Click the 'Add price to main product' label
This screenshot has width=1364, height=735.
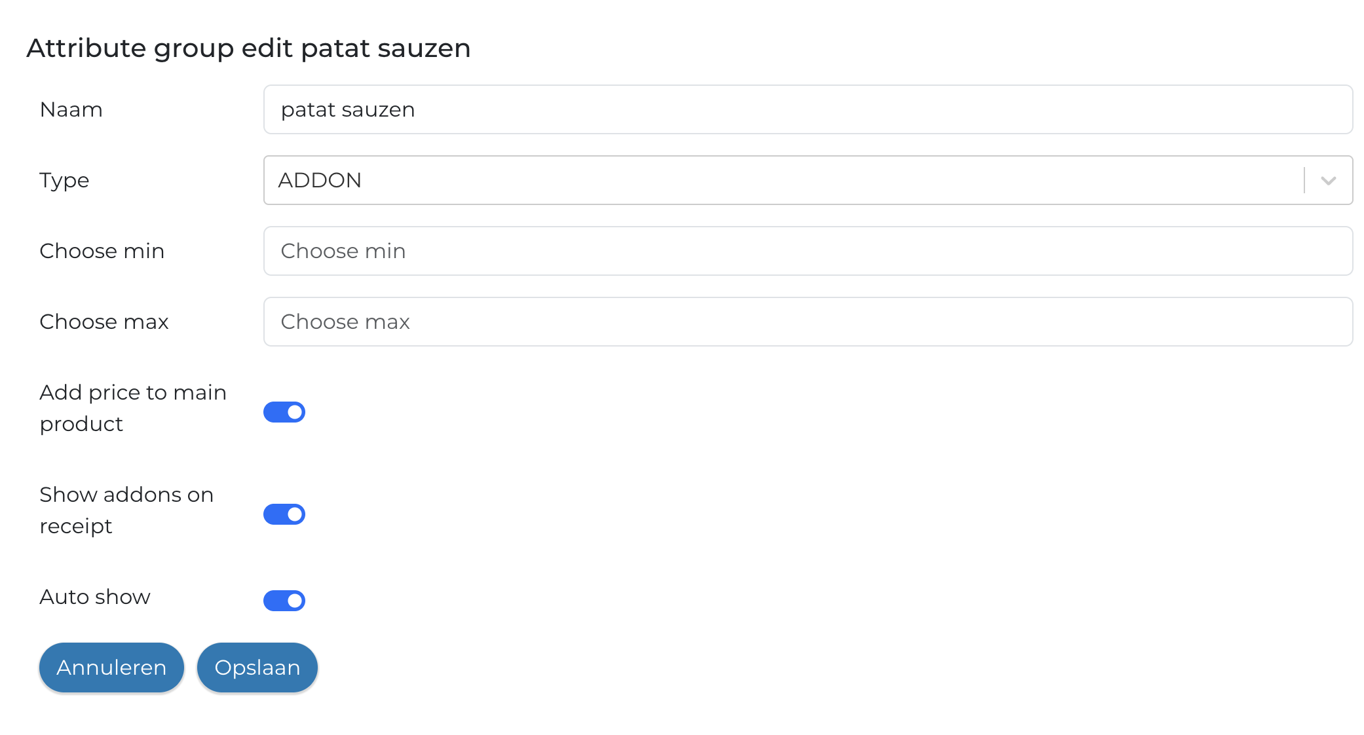tap(133, 407)
